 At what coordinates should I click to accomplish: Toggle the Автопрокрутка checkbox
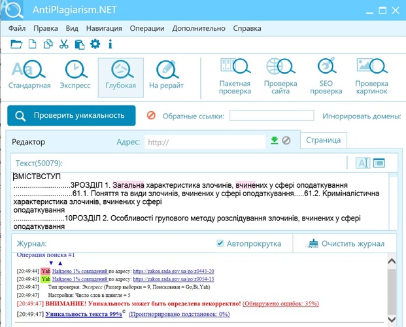220,243
